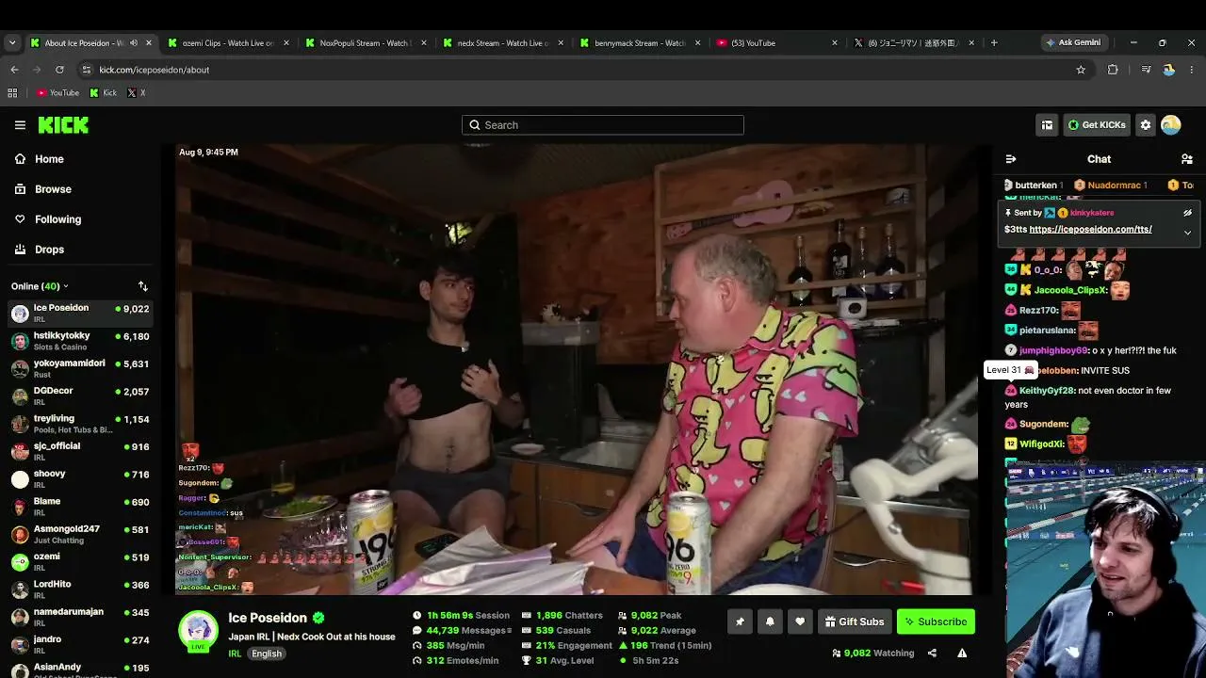Go back with the browser back arrow

(14, 70)
